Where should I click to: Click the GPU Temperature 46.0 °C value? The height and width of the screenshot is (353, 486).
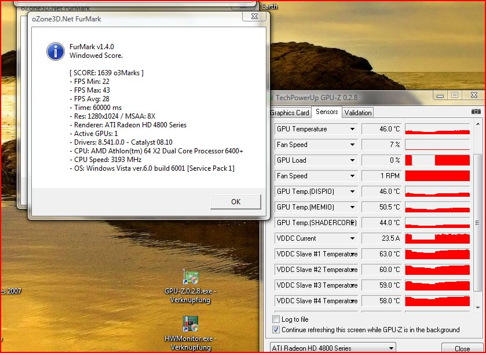click(x=382, y=129)
